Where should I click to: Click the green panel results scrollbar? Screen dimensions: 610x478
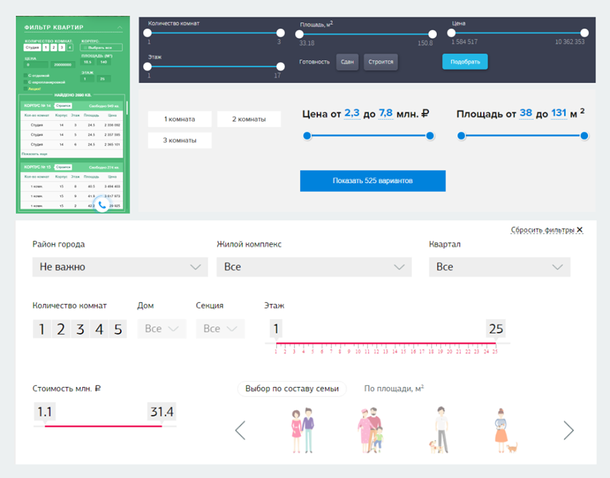point(127,107)
